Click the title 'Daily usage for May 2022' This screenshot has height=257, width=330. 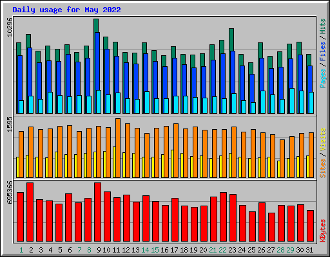[66, 10]
